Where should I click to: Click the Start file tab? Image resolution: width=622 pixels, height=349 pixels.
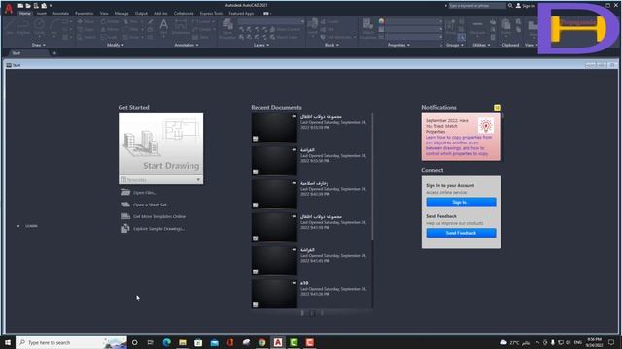point(26,53)
